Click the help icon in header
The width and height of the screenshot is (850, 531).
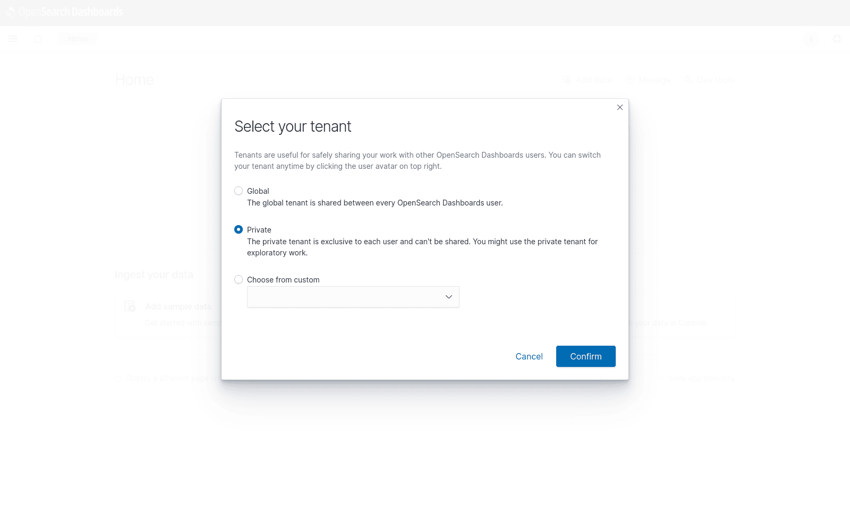pos(837,39)
